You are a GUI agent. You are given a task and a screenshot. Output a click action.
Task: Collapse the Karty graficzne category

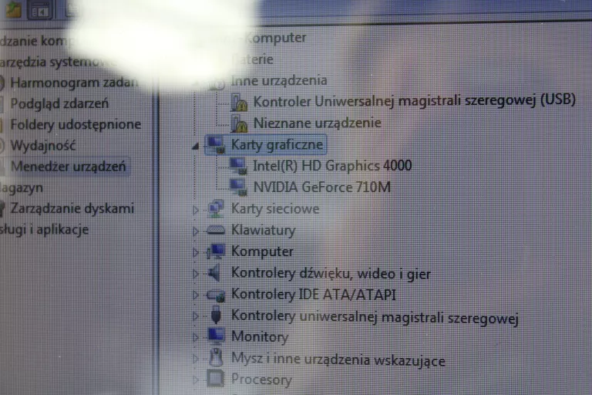pyautogui.click(x=195, y=146)
